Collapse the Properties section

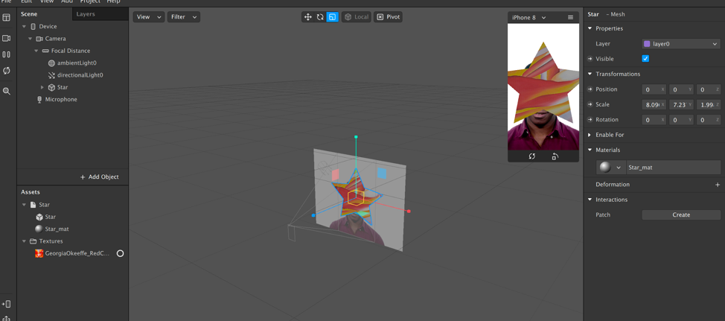[x=590, y=29]
